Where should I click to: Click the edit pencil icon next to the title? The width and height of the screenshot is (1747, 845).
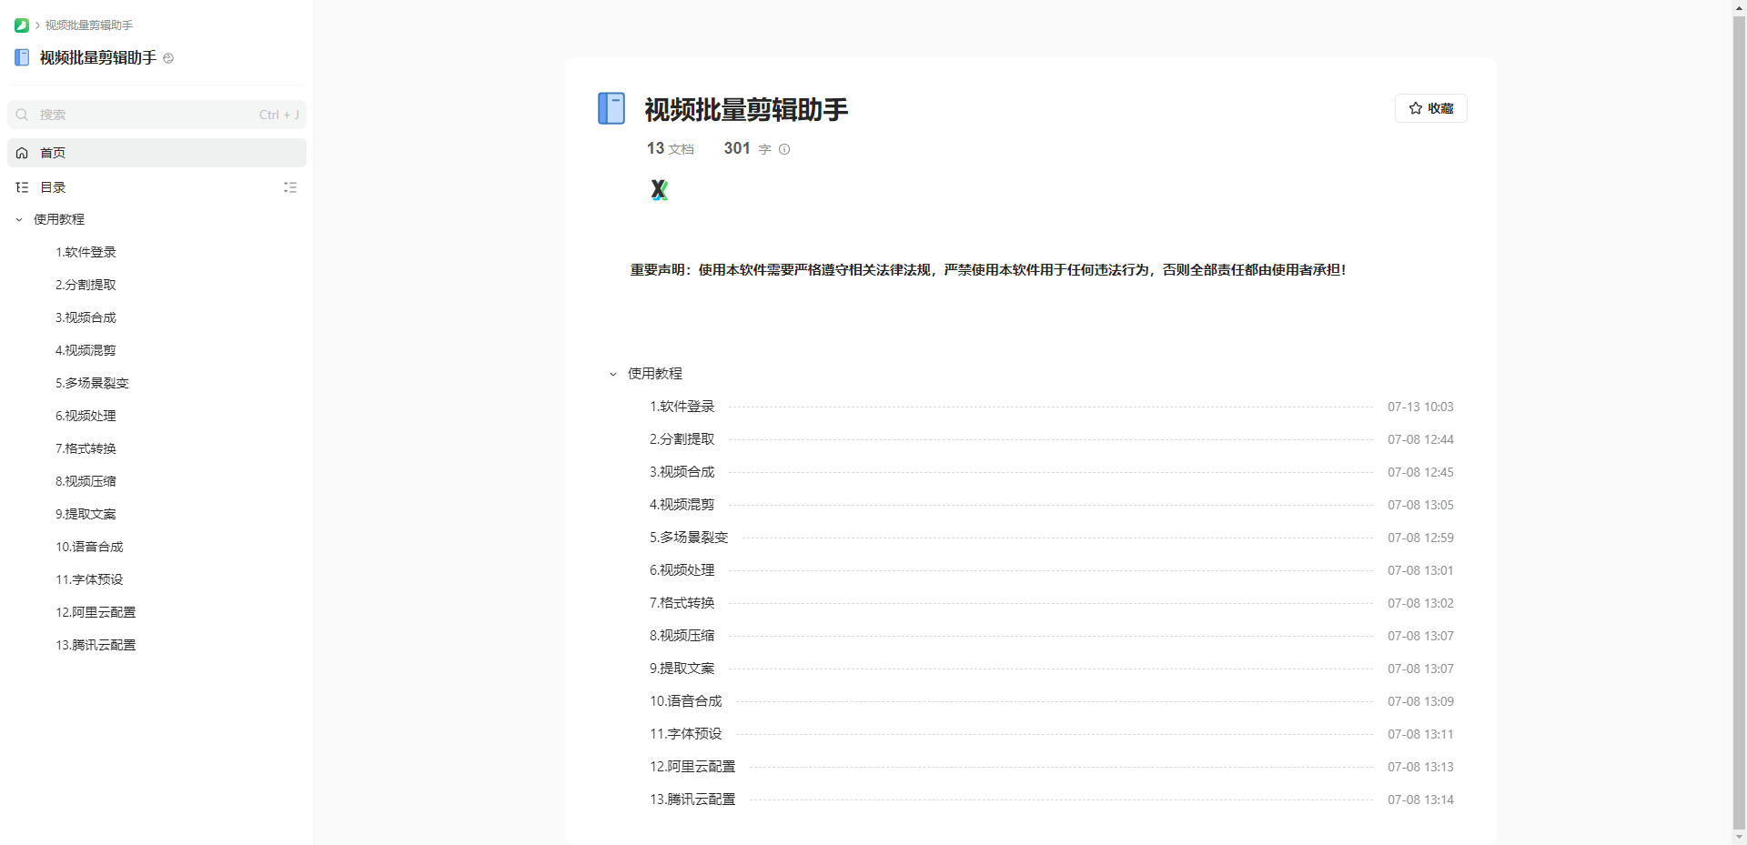(x=168, y=58)
